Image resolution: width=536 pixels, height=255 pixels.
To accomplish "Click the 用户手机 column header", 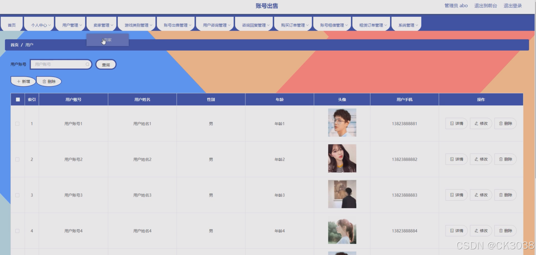I will point(405,100).
